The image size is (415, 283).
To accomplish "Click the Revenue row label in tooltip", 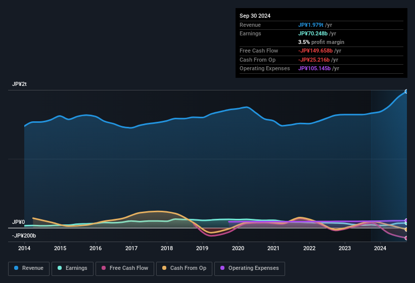I will (250, 25).
